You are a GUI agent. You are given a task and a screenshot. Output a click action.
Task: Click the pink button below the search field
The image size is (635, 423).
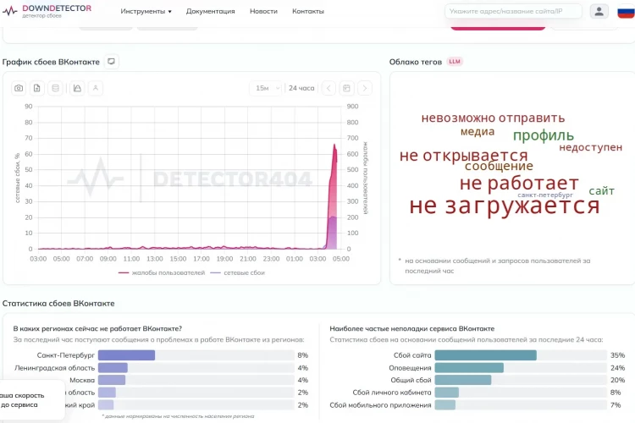[x=498, y=28]
